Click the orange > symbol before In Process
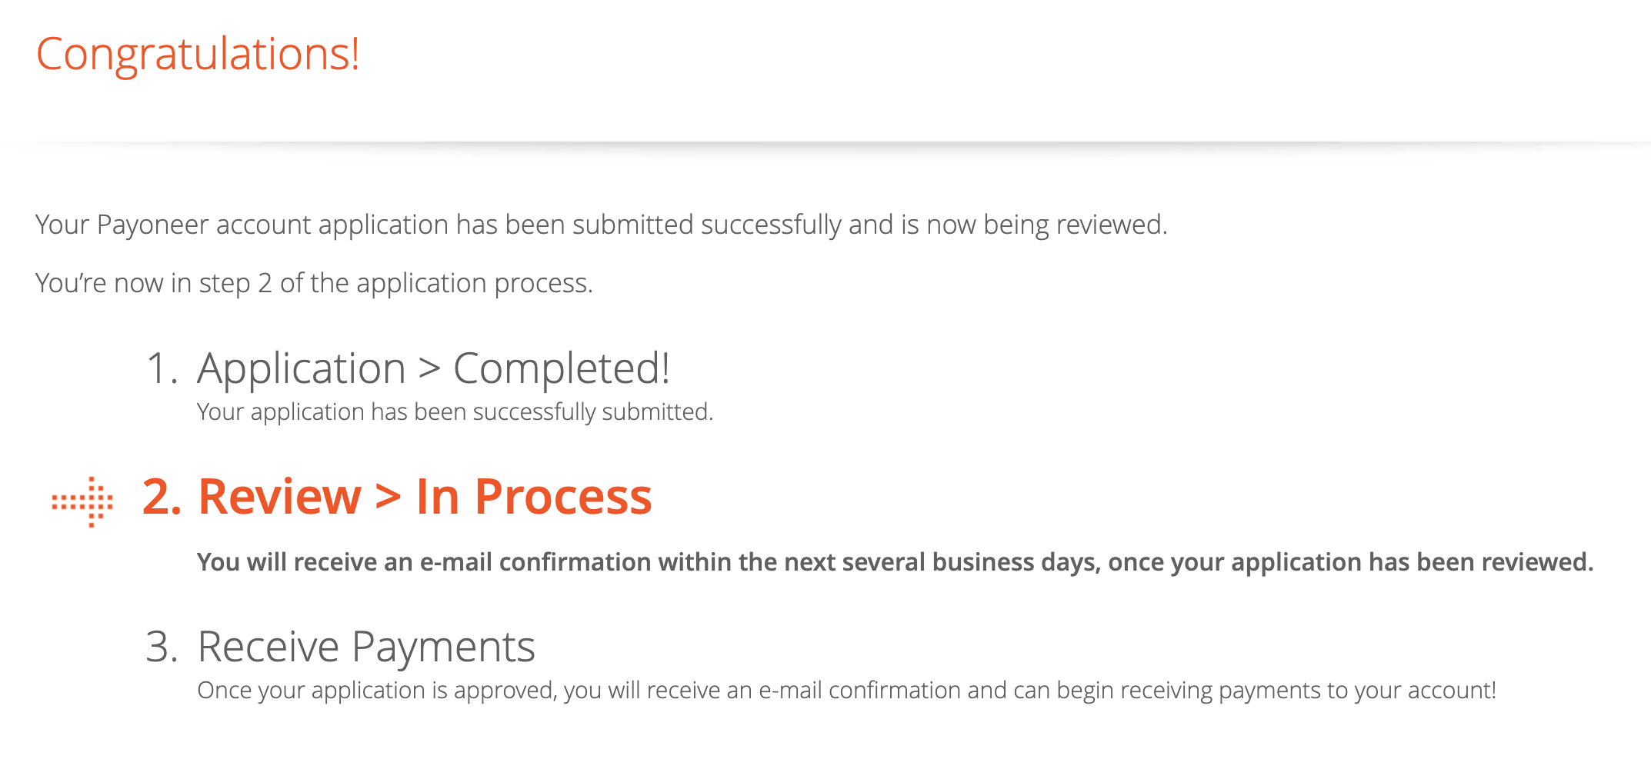 tap(388, 497)
